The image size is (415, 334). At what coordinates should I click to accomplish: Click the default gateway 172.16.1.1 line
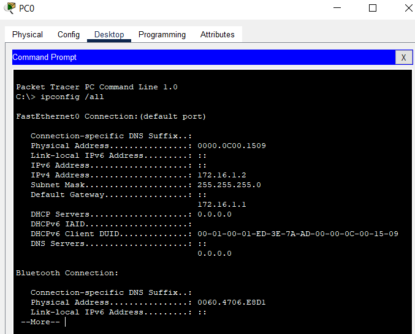click(222, 204)
